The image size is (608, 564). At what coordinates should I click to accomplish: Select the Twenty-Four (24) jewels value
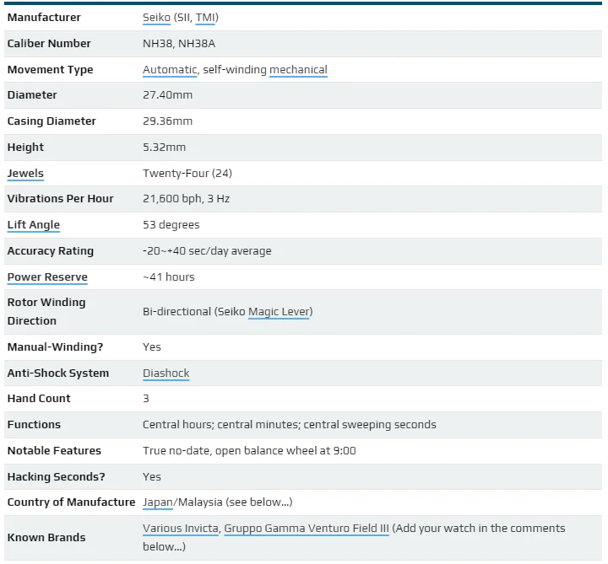(x=187, y=174)
